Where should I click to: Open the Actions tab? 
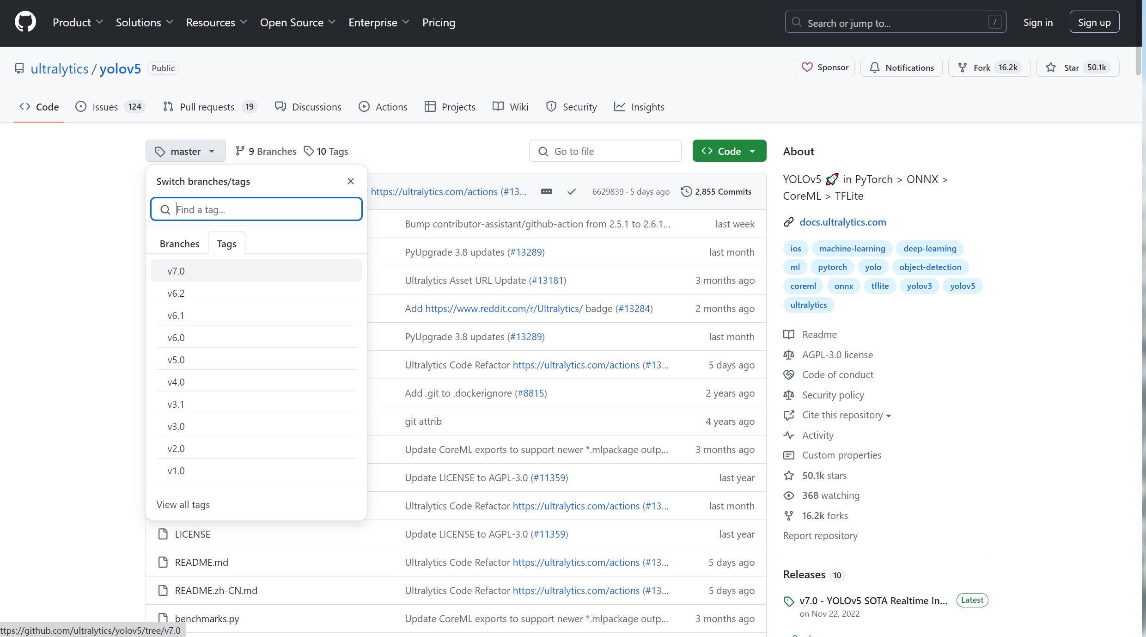[383, 107]
